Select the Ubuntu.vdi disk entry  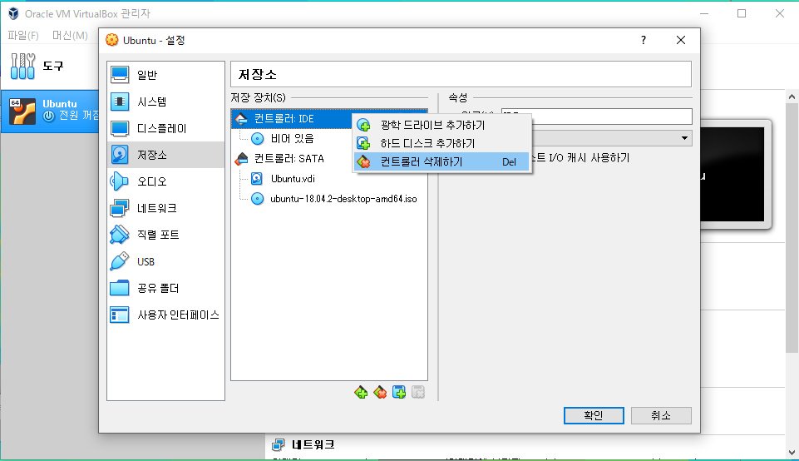click(293, 178)
